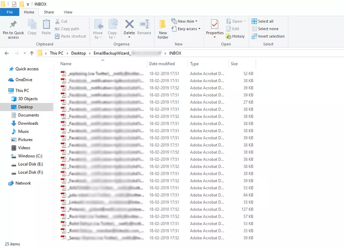Open the Move to dropdown
344x247 pixels.
pos(98,29)
